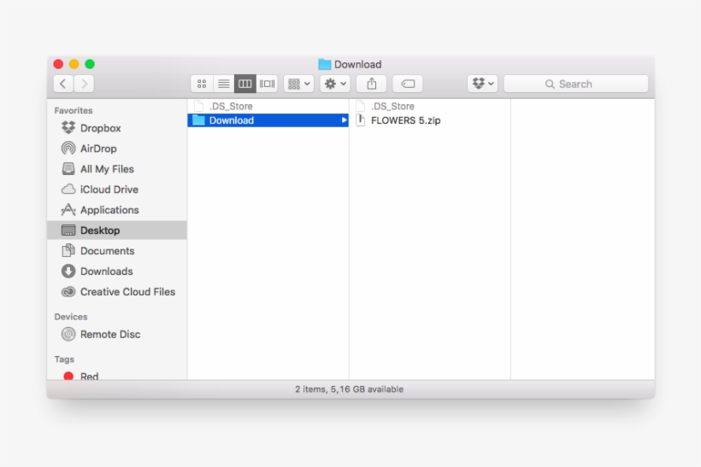Expand the Download folder arrow
The width and height of the screenshot is (701, 467).
344,120
